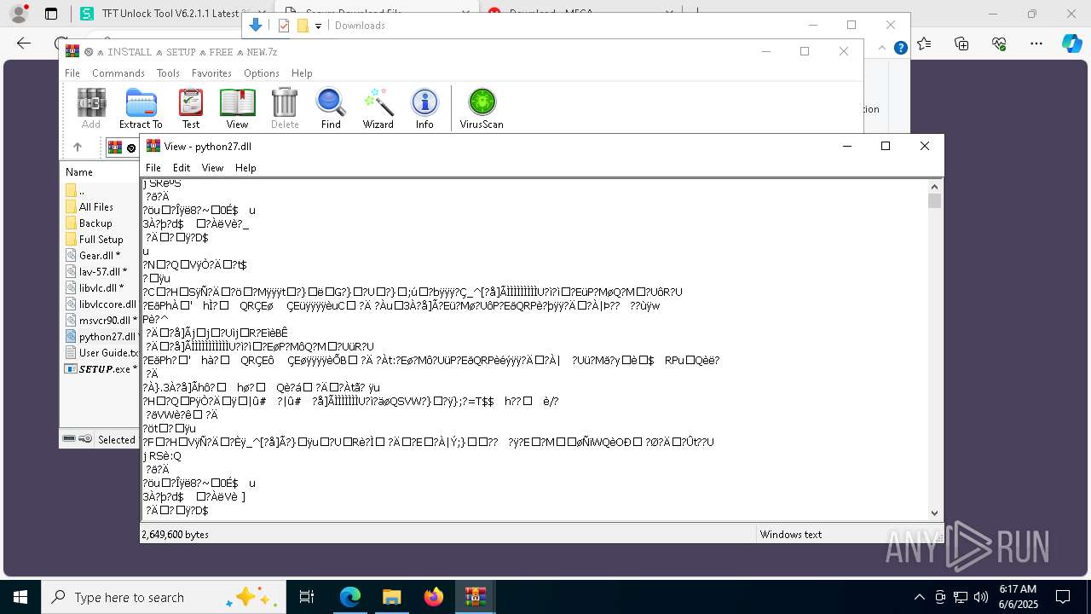1091x614 pixels.
Task: Select python27.dll file in list
Action: pyautogui.click(x=101, y=337)
